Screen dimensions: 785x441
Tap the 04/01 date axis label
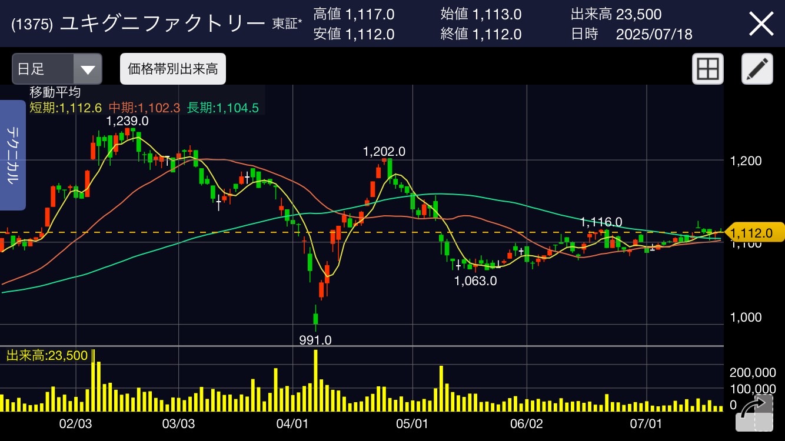point(292,423)
